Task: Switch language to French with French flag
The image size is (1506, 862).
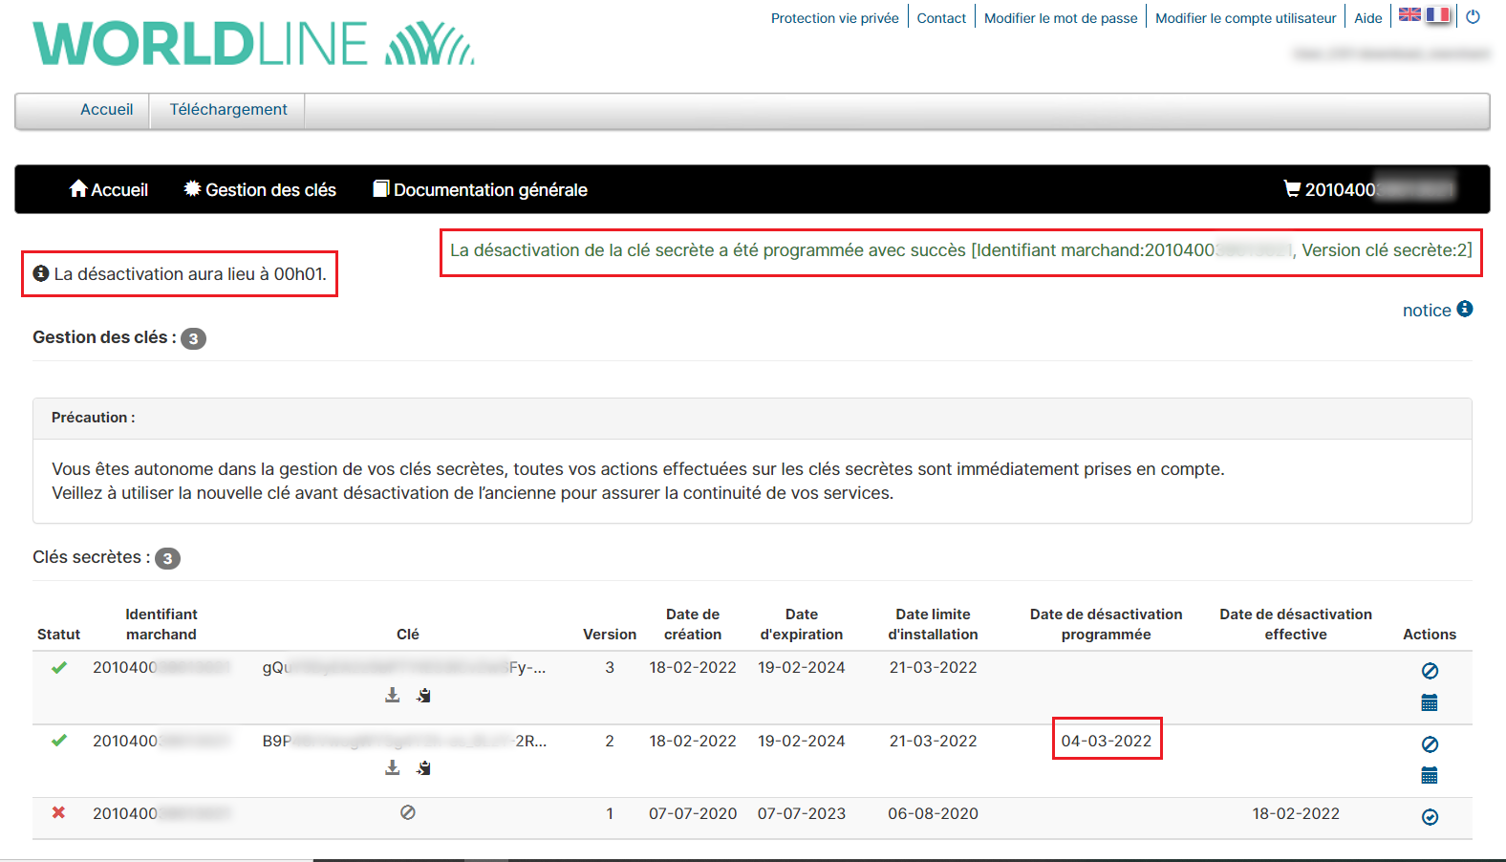Action: click(x=1438, y=14)
